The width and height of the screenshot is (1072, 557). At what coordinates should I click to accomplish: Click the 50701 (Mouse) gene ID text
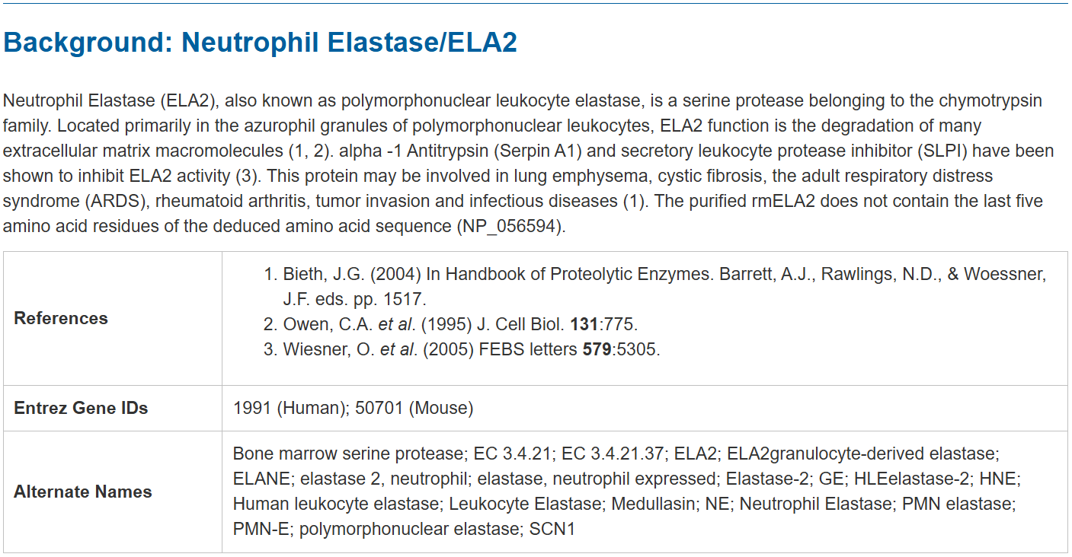click(412, 408)
